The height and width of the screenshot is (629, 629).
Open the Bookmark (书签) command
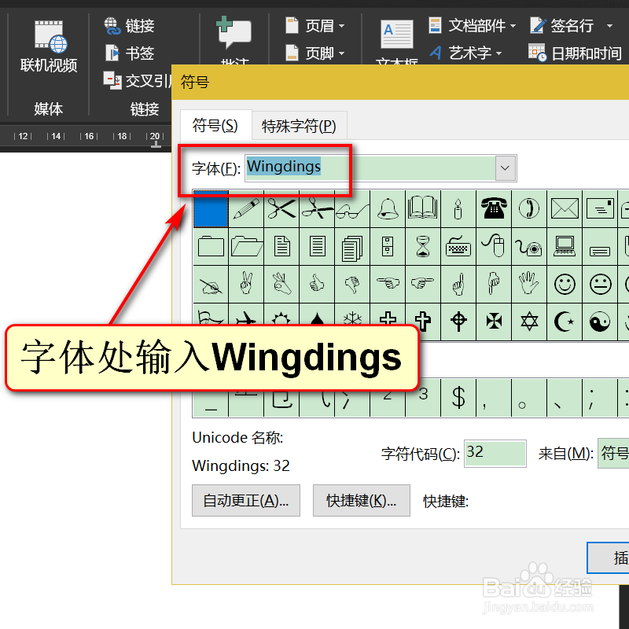pos(129,53)
